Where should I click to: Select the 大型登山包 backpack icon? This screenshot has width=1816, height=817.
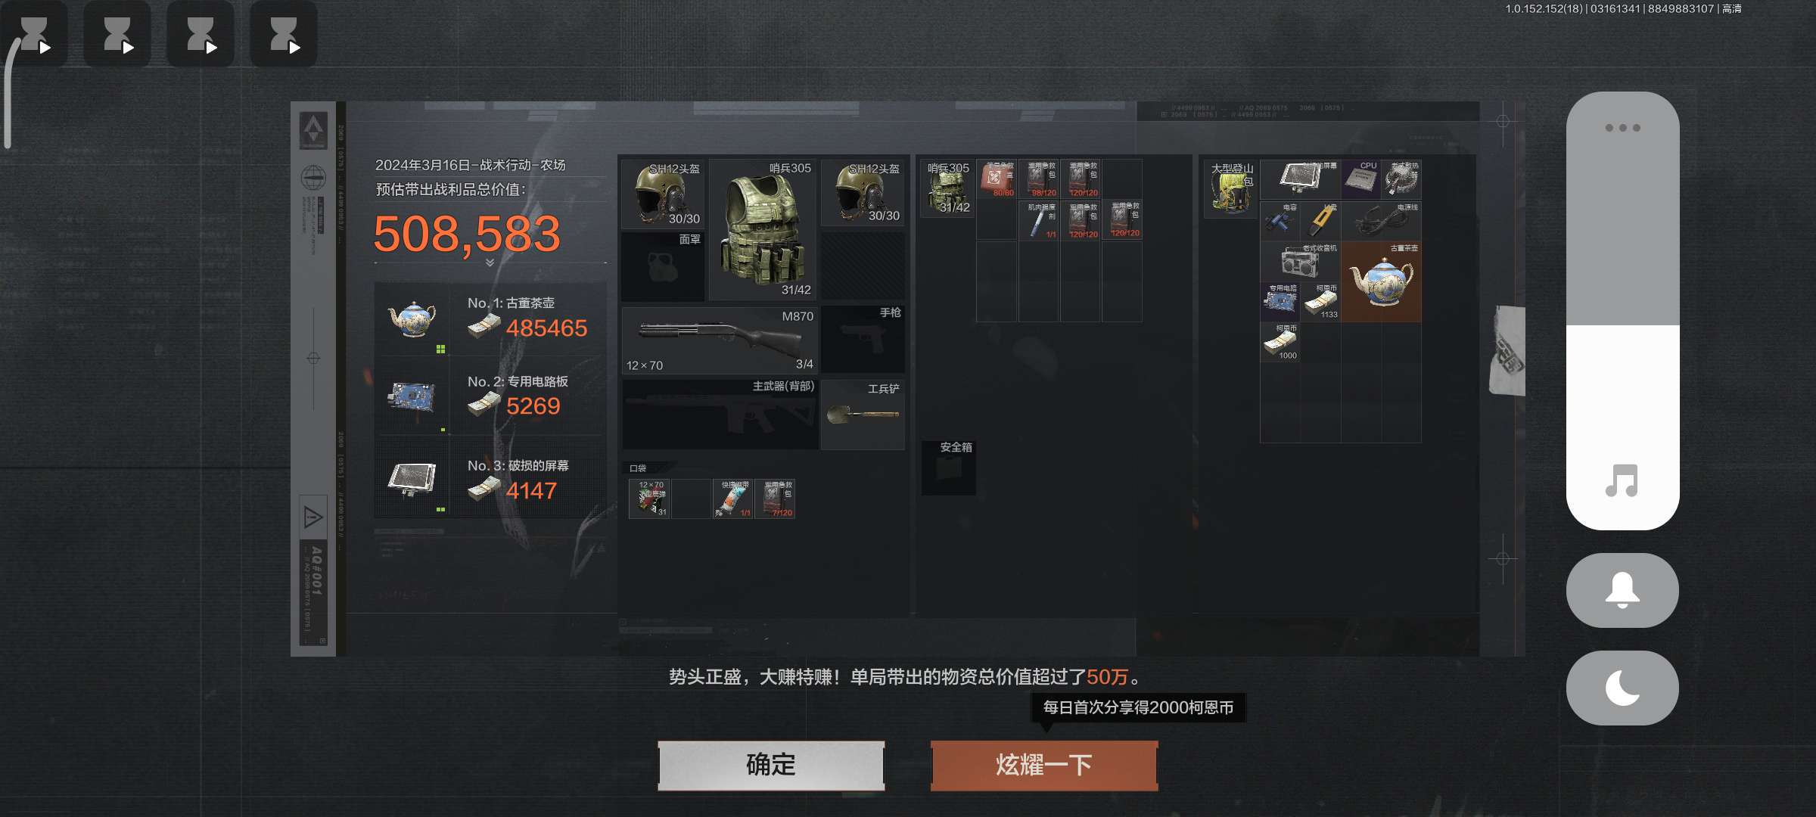(1231, 188)
